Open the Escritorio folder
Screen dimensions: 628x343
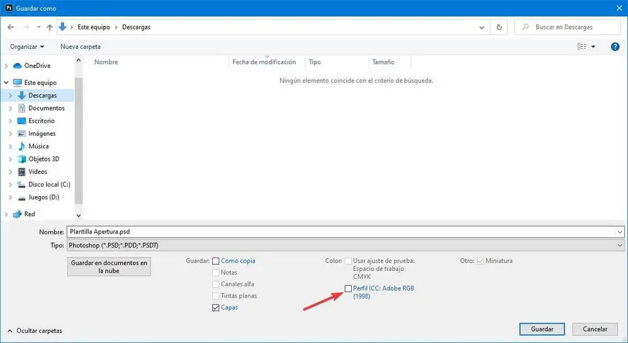click(41, 121)
